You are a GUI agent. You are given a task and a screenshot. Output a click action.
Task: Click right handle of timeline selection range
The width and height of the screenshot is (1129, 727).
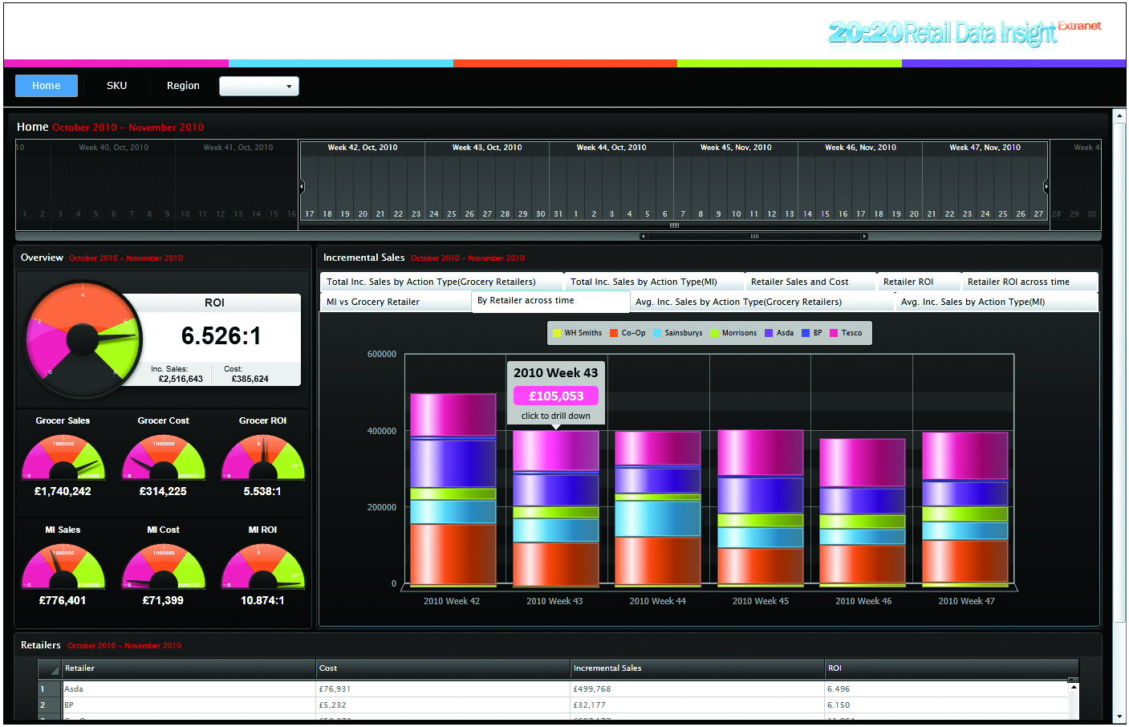coord(1046,187)
